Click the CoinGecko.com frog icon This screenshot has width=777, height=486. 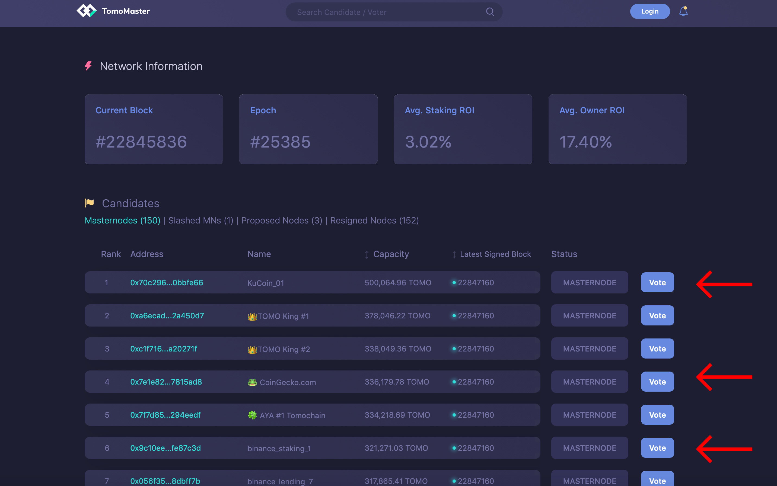(x=252, y=382)
